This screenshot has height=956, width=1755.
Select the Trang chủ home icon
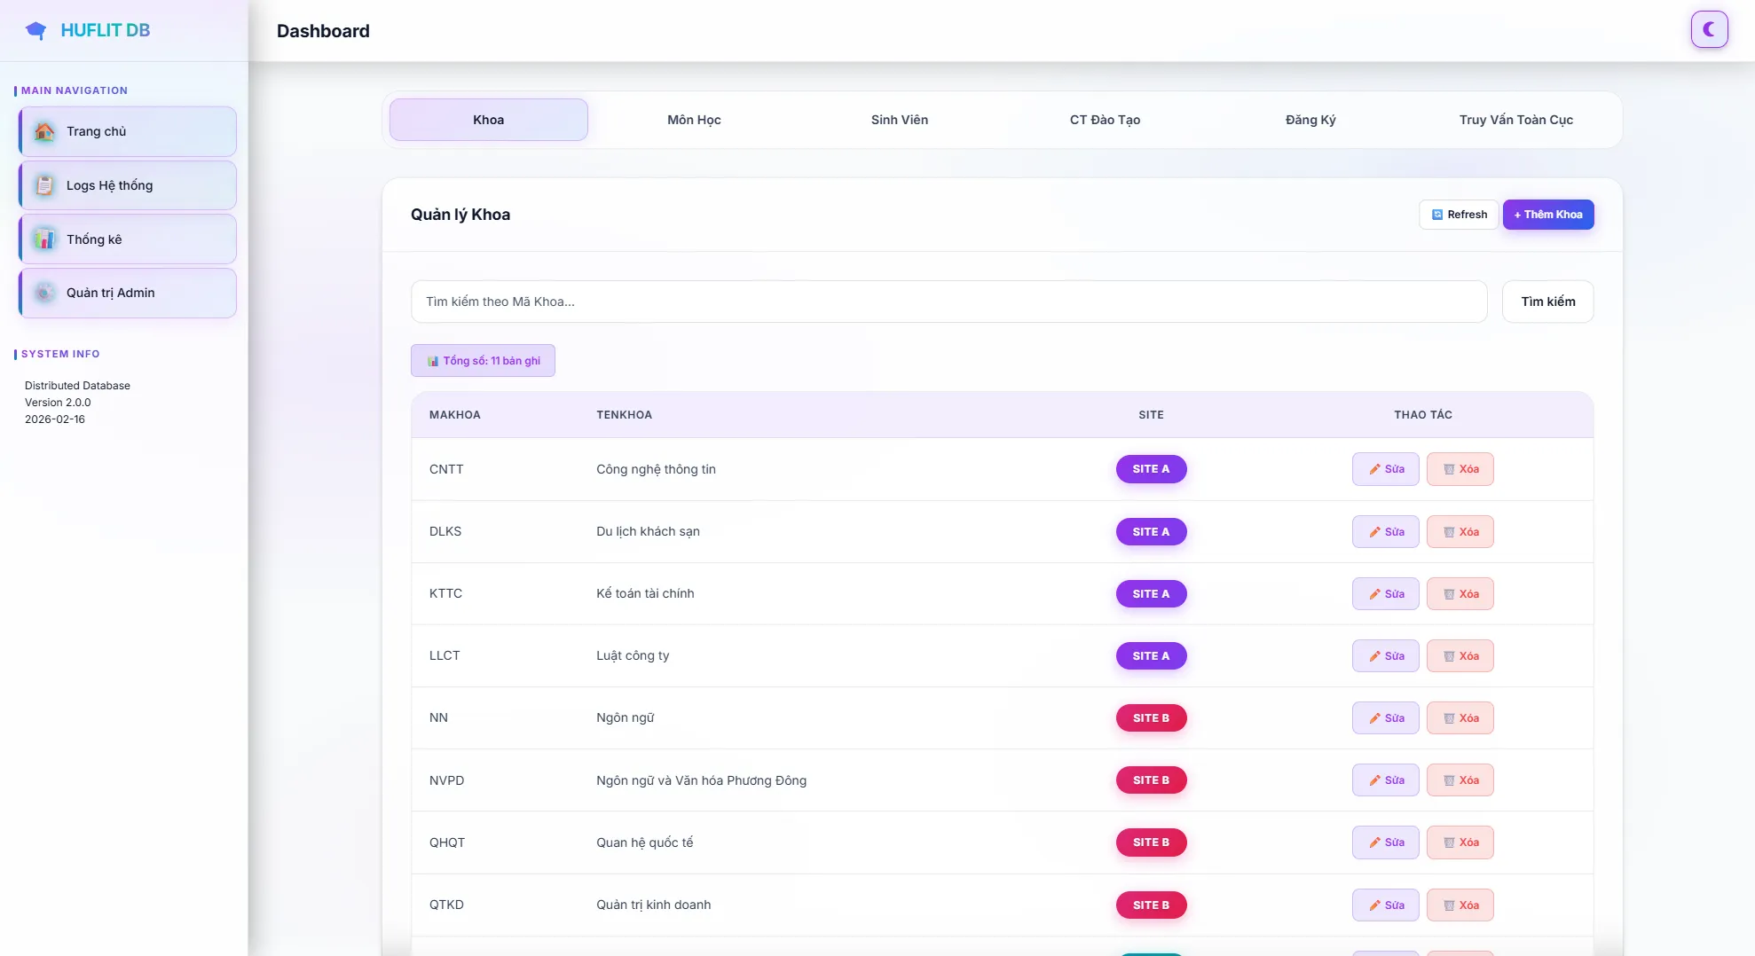[x=44, y=130]
